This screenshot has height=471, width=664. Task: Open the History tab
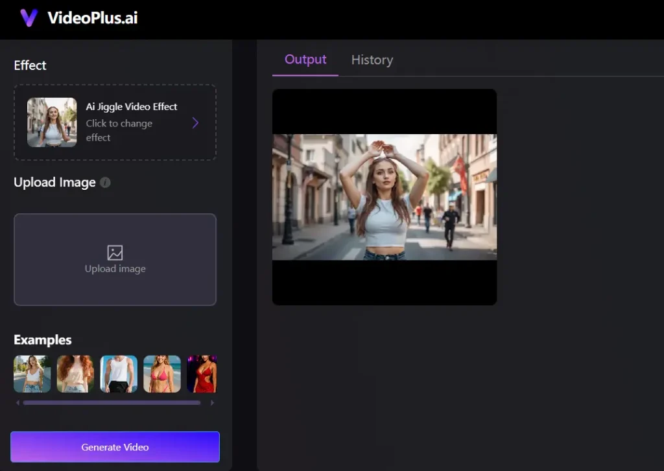pyautogui.click(x=372, y=60)
